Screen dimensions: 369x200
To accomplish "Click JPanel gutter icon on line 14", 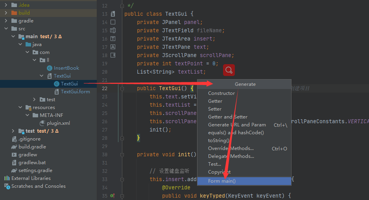I will 113,22.
